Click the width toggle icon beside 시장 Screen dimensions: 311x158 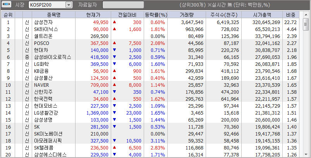(x=6, y=5)
